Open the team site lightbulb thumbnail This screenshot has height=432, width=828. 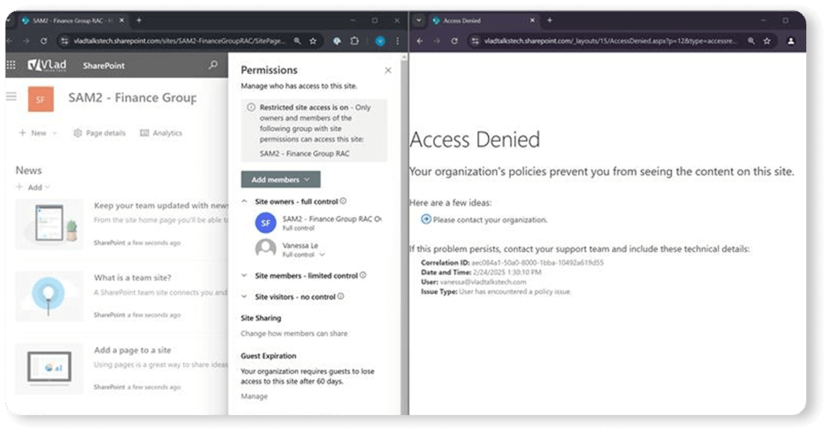[x=49, y=296]
